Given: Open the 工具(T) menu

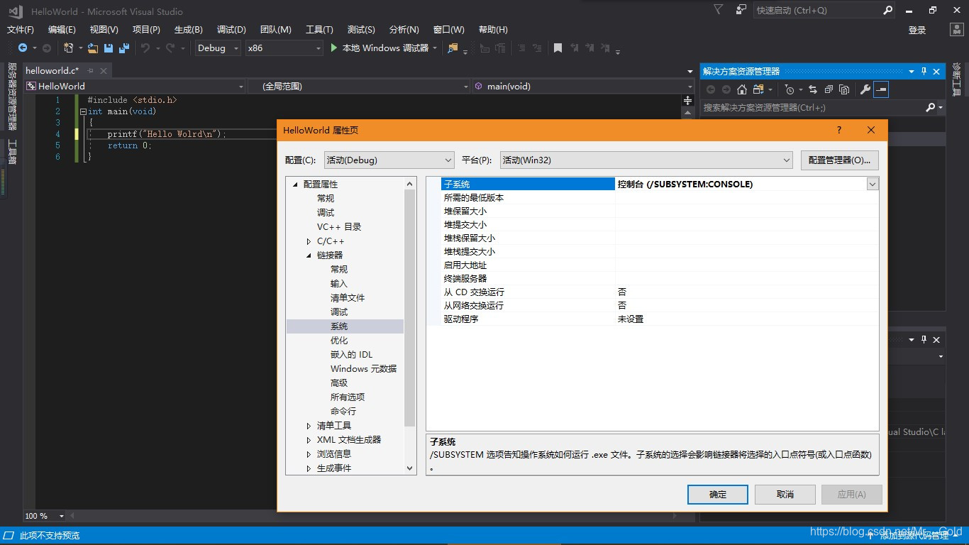Looking at the screenshot, I should (319, 30).
